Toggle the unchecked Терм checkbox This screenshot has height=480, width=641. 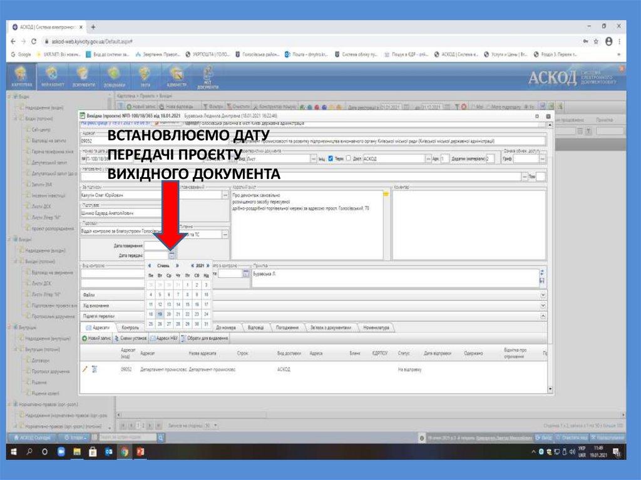coord(348,158)
